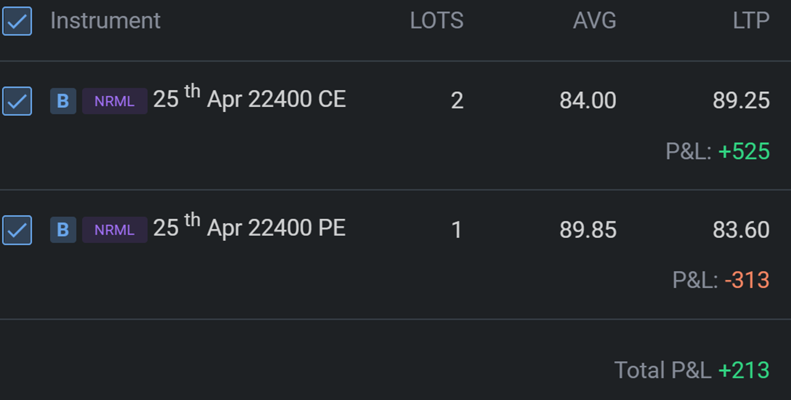Click the Total P&L +213 value
The image size is (791, 400).
(744, 370)
